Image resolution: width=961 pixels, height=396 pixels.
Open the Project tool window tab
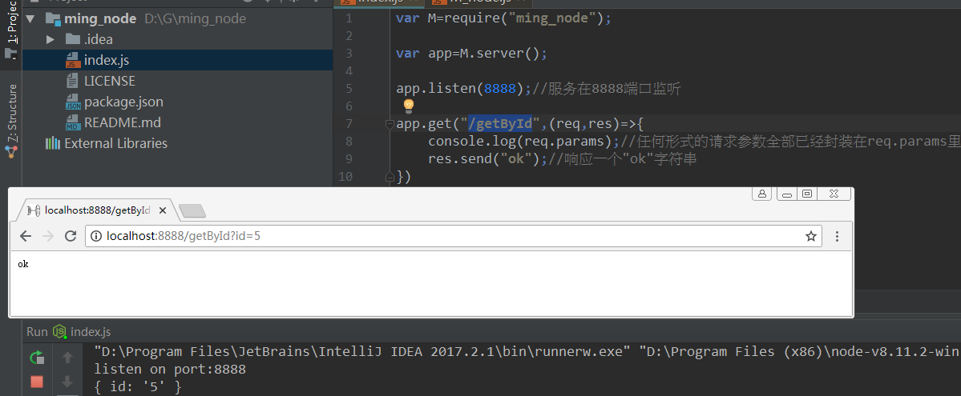coord(11,30)
